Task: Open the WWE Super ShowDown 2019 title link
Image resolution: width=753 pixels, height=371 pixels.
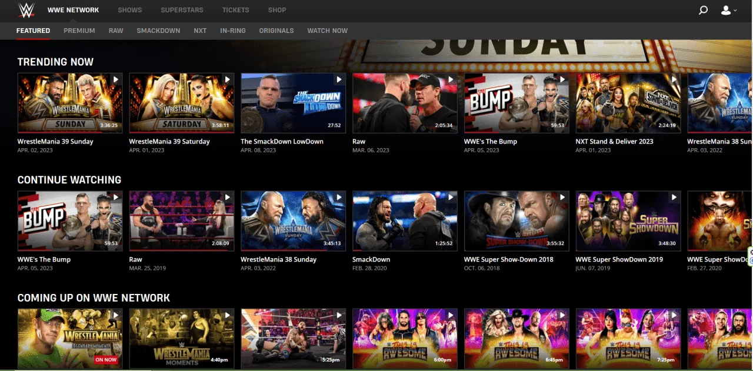Action: [x=619, y=260]
